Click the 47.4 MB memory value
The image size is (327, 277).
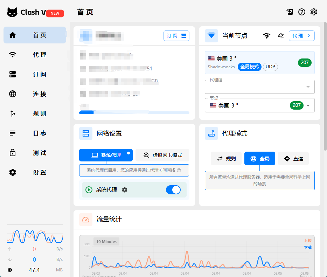click(x=34, y=270)
